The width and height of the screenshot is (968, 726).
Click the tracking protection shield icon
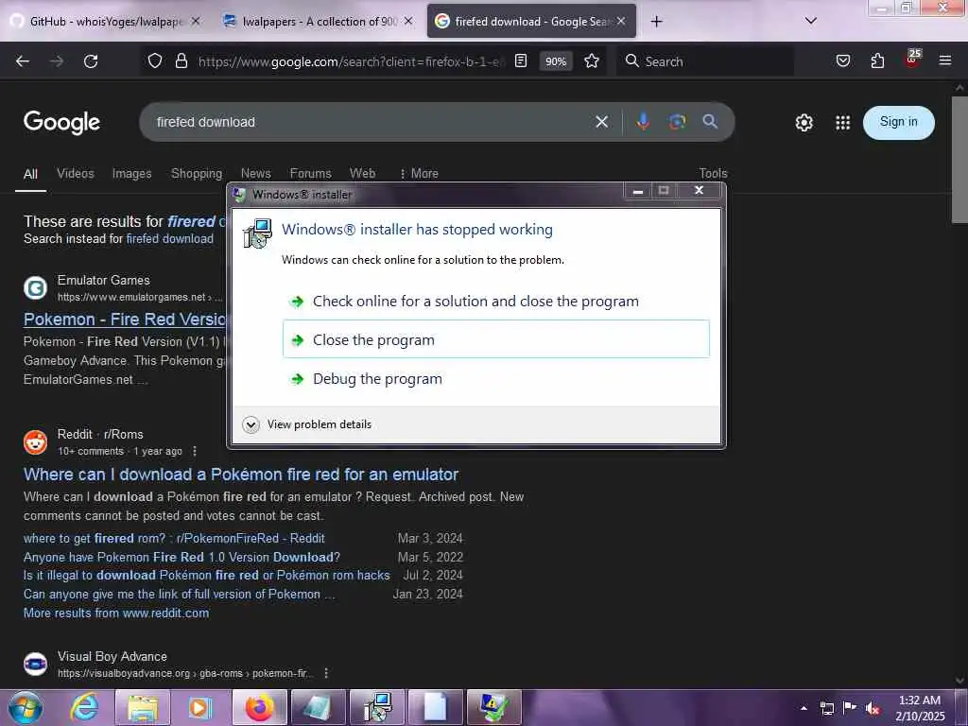(x=155, y=60)
